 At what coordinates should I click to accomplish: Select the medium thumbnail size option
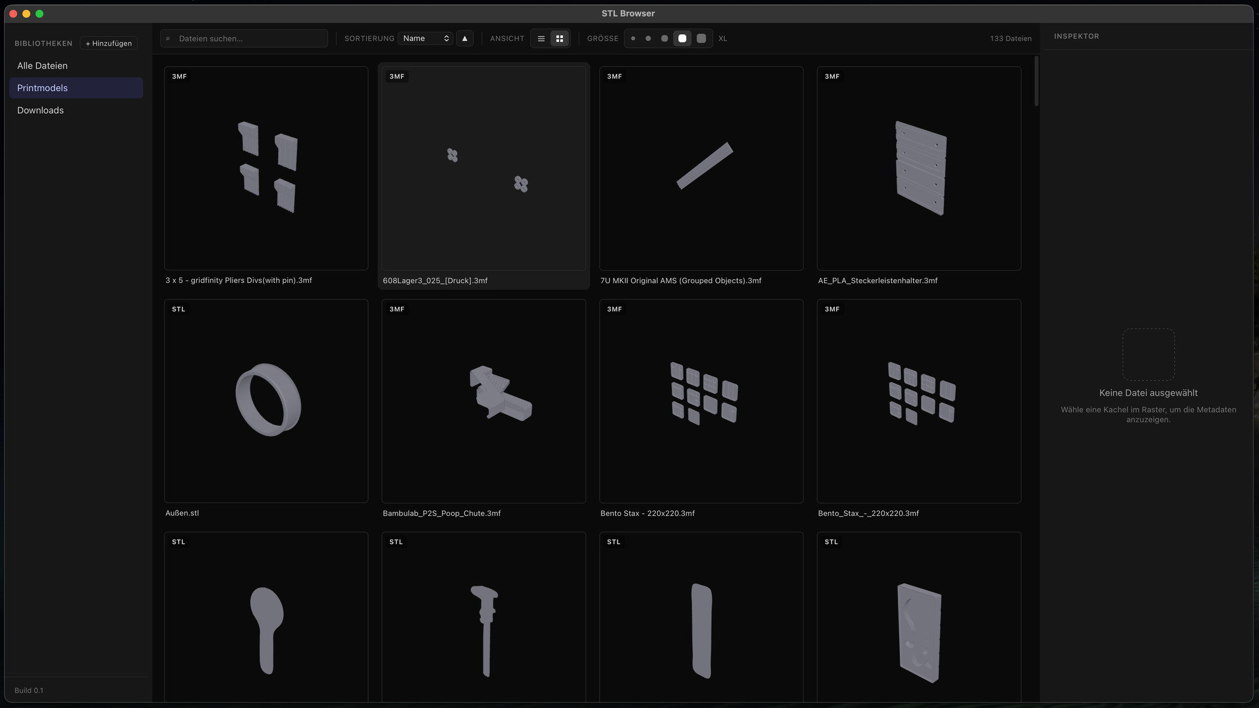point(664,39)
